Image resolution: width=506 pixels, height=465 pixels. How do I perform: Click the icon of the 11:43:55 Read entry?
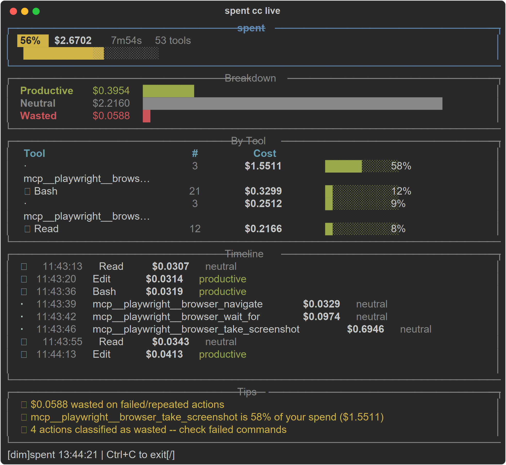click(24, 342)
